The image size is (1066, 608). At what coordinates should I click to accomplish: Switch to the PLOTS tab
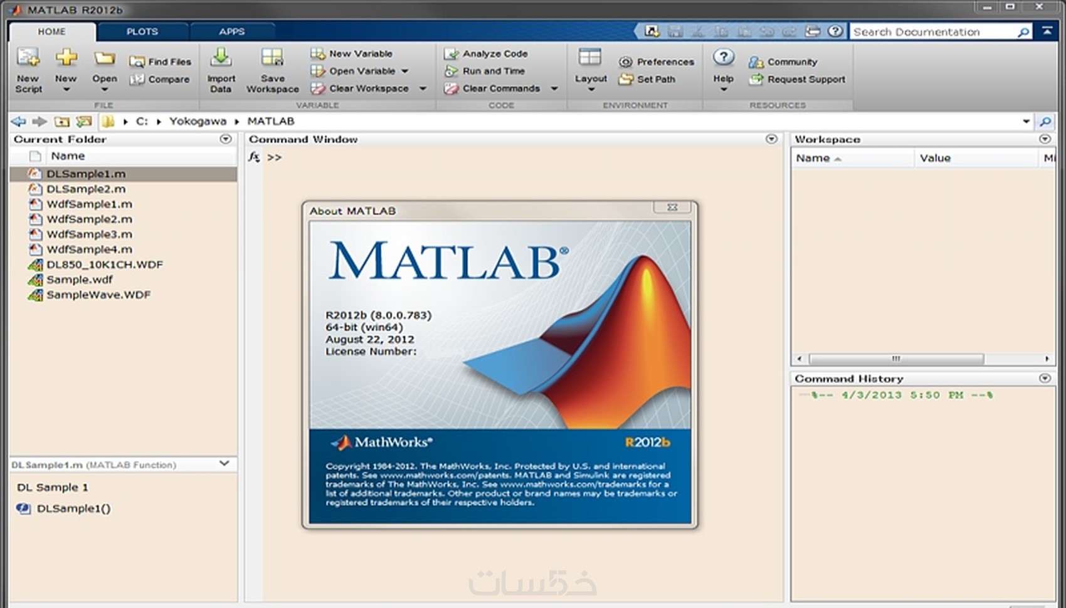pos(142,31)
